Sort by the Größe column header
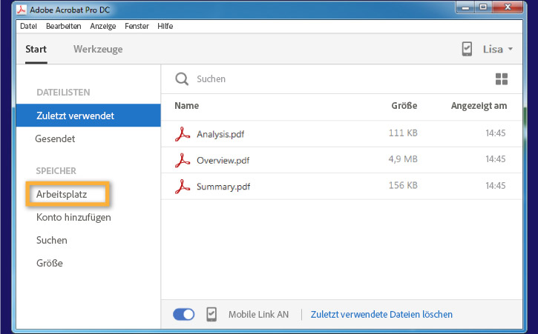The image size is (538, 334). [404, 105]
